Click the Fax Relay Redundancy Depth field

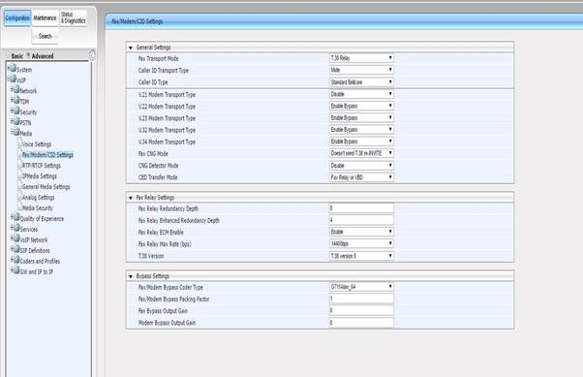(361, 208)
